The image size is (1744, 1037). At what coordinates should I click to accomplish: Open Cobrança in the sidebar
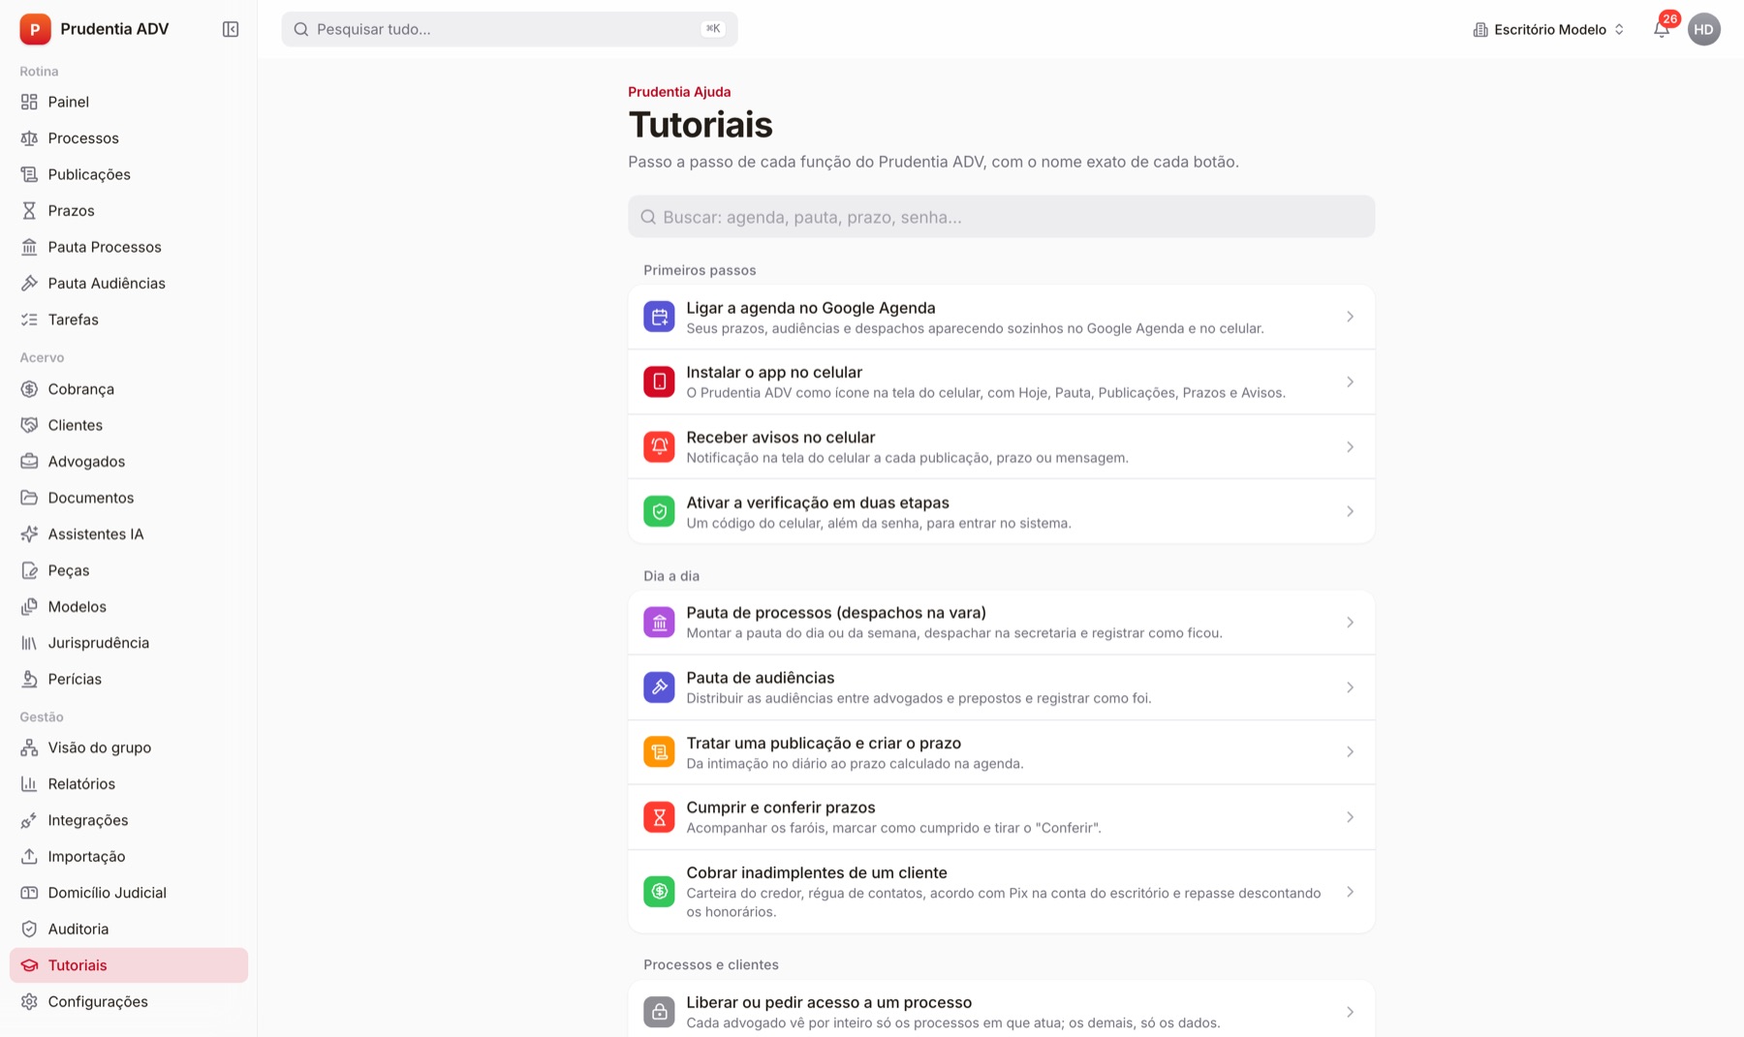click(x=129, y=389)
